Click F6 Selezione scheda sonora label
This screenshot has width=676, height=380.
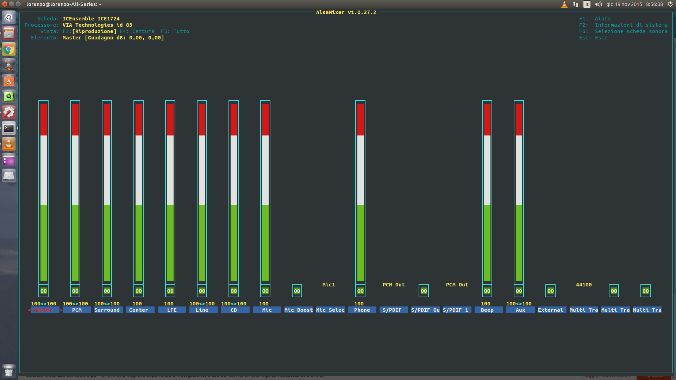coord(623,31)
